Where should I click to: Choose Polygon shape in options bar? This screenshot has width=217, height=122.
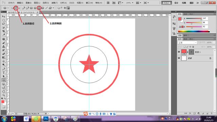point(43,8)
